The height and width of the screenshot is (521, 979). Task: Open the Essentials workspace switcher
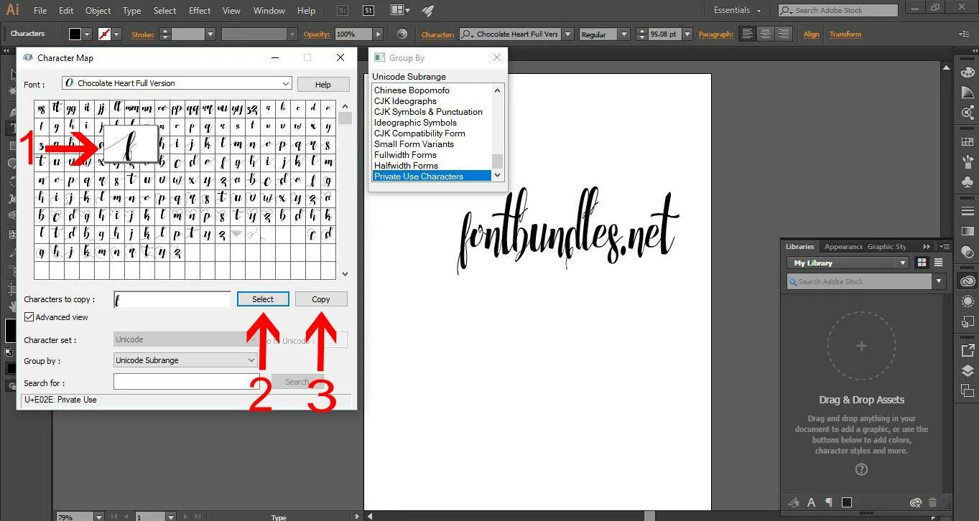point(737,11)
